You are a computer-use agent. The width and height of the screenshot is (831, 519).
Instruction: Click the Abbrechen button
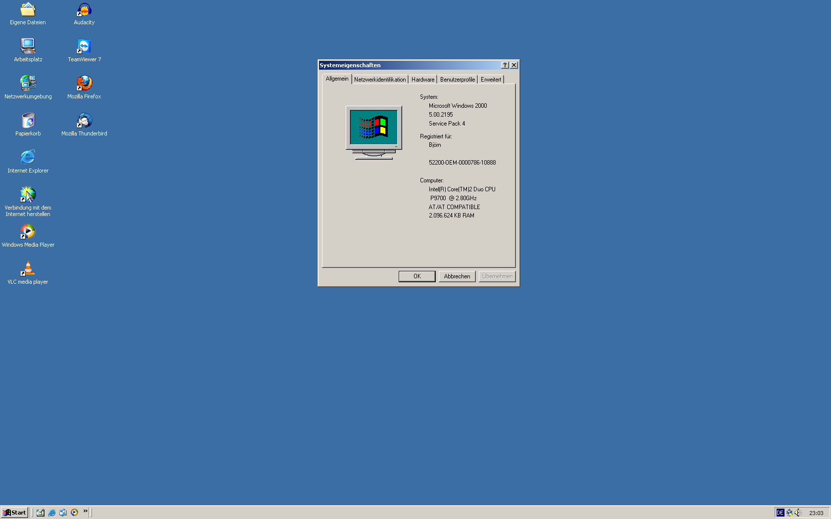(457, 276)
